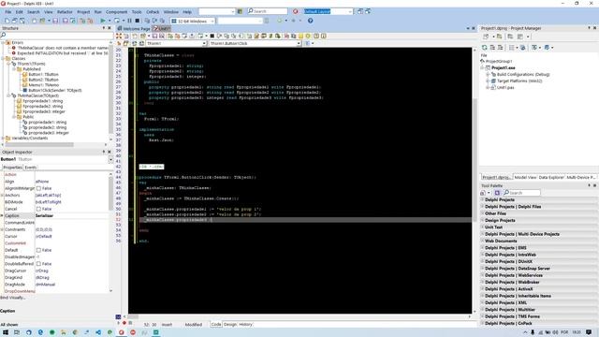Select Unit1.pas in Project Manager
Image resolution: width=599 pixels, height=337 pixels.
[x=505, y=87]
